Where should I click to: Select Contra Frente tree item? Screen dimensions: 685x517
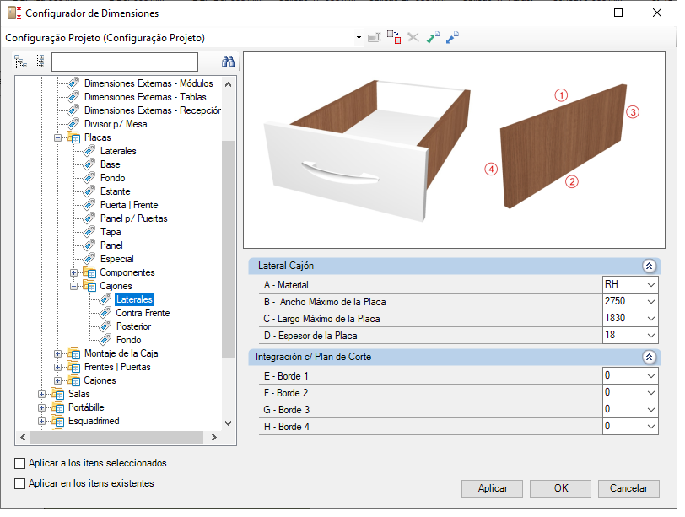point(143,313)
